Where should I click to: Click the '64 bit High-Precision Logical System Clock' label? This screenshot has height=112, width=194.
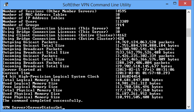pyautogui.click(x=51, y=76)
